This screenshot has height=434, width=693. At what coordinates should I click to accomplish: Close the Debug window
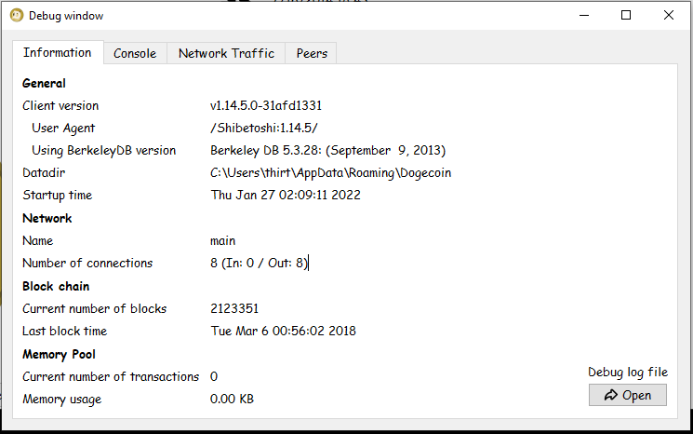pyautogui.click(x=669, y=15)
